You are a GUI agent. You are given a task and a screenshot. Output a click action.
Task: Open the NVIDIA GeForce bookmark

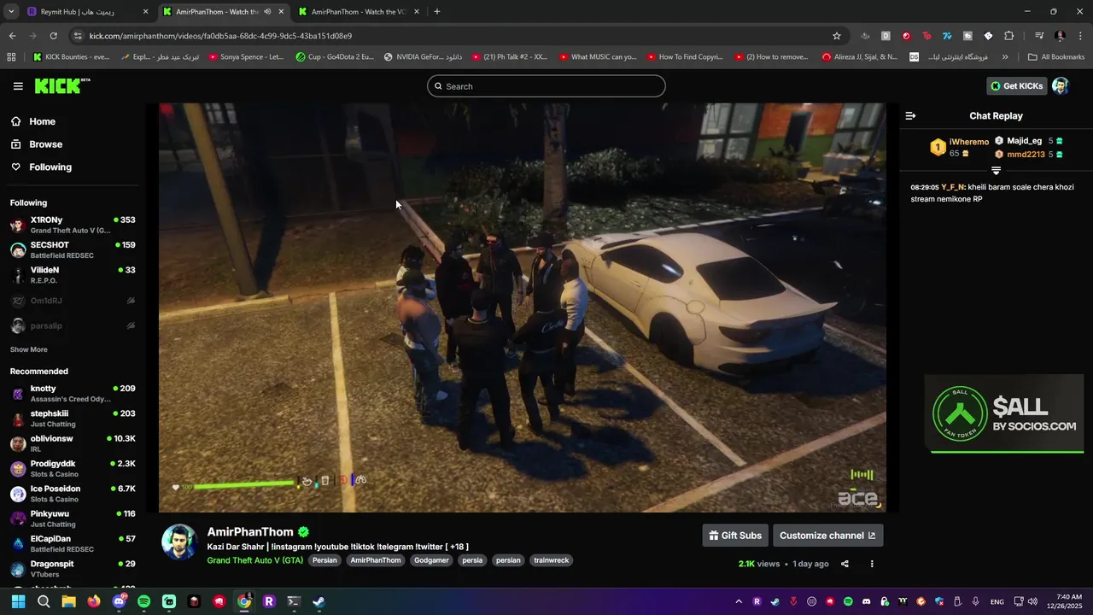pos(424,57)
